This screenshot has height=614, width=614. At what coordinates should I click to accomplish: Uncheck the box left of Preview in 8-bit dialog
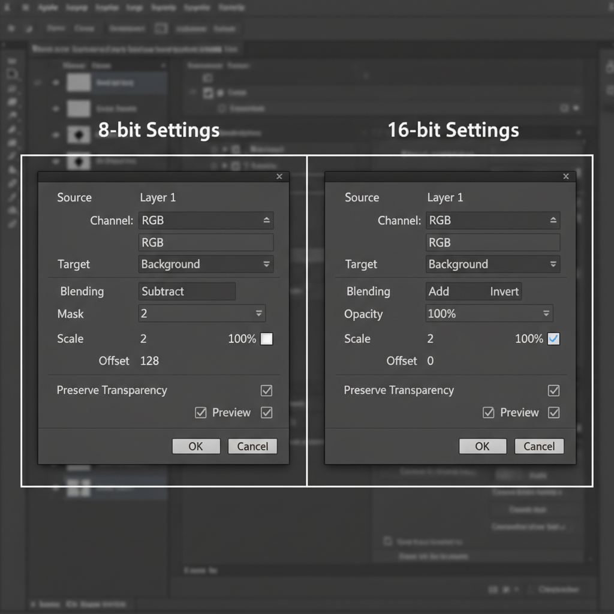[201, 413]
